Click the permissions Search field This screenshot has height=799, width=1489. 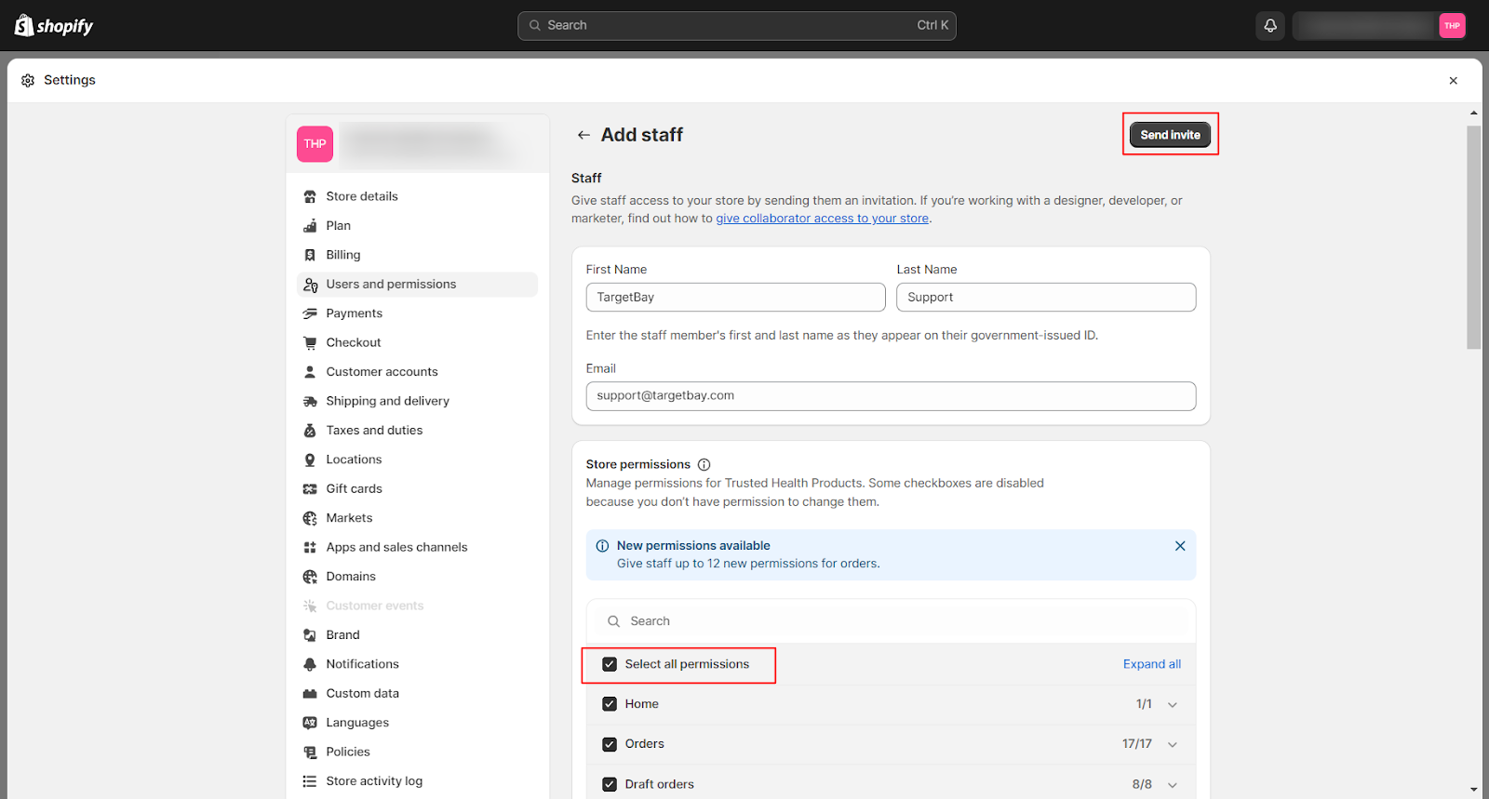click(x=891, y=621)
